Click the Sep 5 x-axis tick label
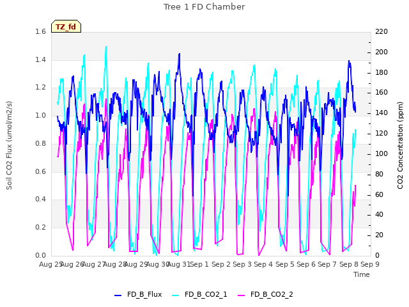The image size is (409, 307). tap(284, 264)
